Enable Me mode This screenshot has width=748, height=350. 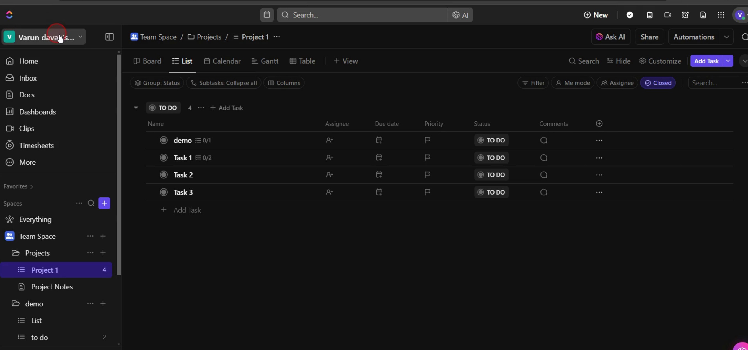[x=573, y=83]
